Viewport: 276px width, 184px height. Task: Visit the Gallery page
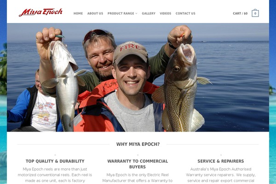[x=149, y=13]
